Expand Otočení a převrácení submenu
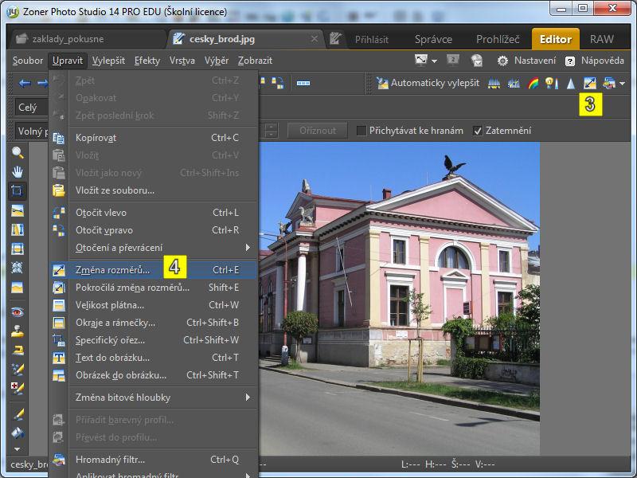637x478 pixels. point(248,247)
